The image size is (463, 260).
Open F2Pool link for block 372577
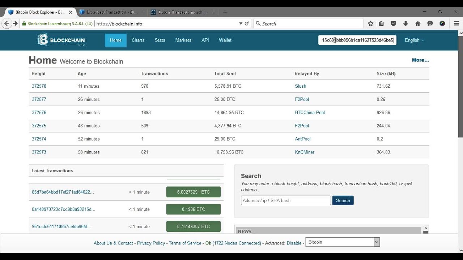pos(302,99)
